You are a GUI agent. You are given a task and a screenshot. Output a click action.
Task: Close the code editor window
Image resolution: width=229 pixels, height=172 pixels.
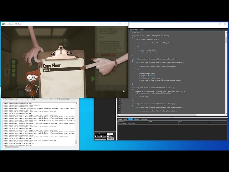pos(225,24)
